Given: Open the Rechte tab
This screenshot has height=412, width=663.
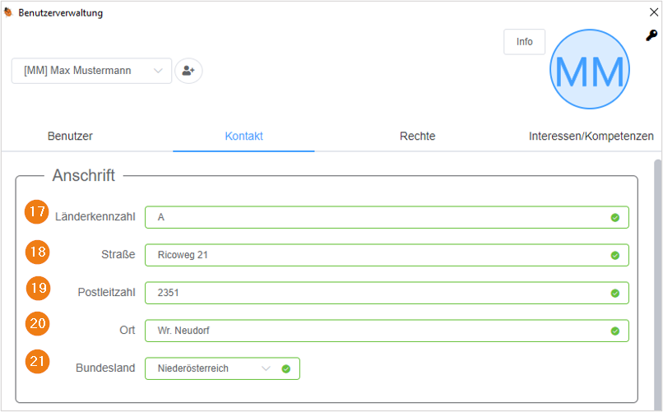Looking at the screenshot, I should (x=417, y=136).
